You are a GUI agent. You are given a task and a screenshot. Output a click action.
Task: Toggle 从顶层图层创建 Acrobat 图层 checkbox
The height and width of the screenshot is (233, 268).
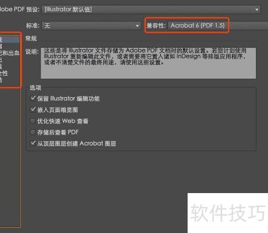point(33,143)
